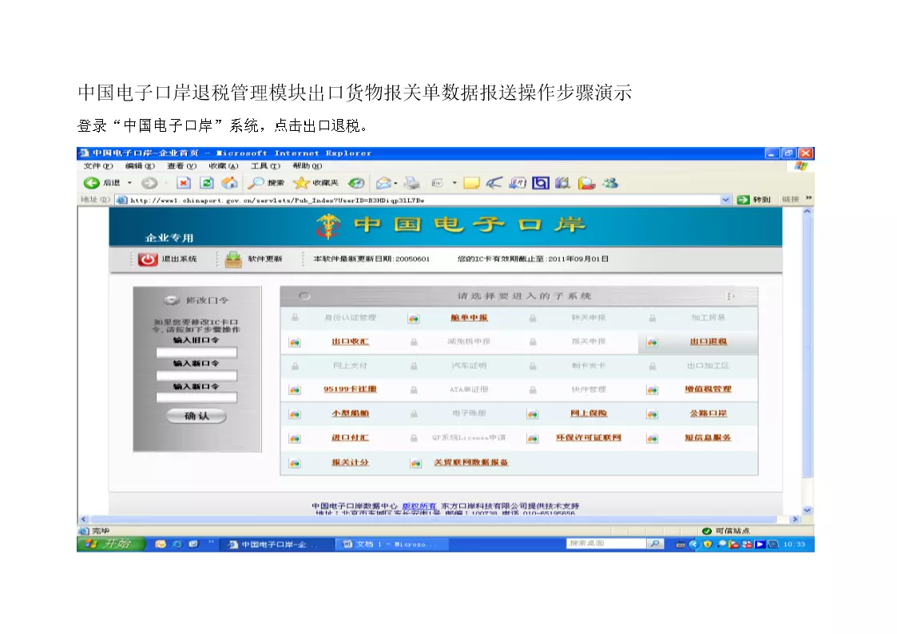The width and height of the screenshot is (897, 634).
Task: Open the Back button history dropdown arrow
Action: coord(129,183)
